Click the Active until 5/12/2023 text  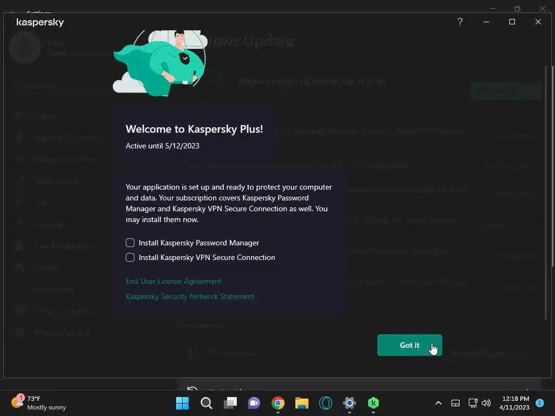tap(163, 146)
